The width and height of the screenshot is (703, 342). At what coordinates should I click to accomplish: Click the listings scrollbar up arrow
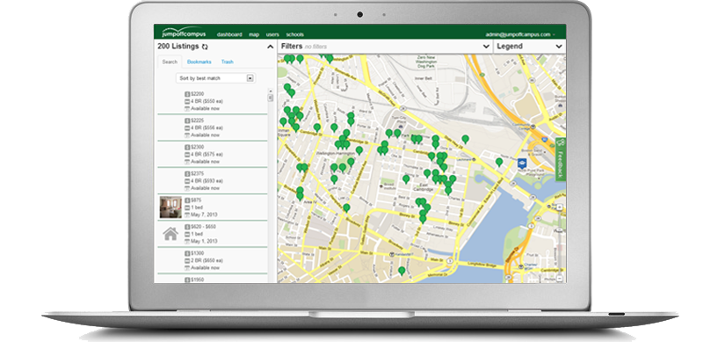pos(271,91)
